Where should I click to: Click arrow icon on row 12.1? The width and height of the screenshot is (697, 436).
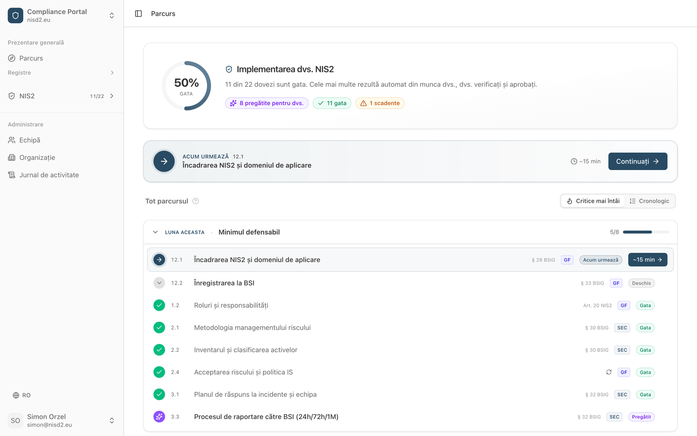[x=159, y=260]
